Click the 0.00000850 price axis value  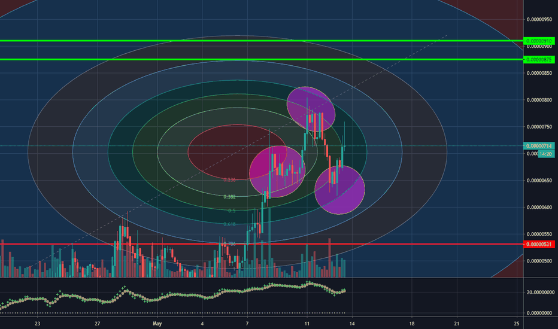click(539, 73)
